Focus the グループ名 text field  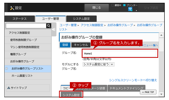pyautogui.click(x=119, y=54)
